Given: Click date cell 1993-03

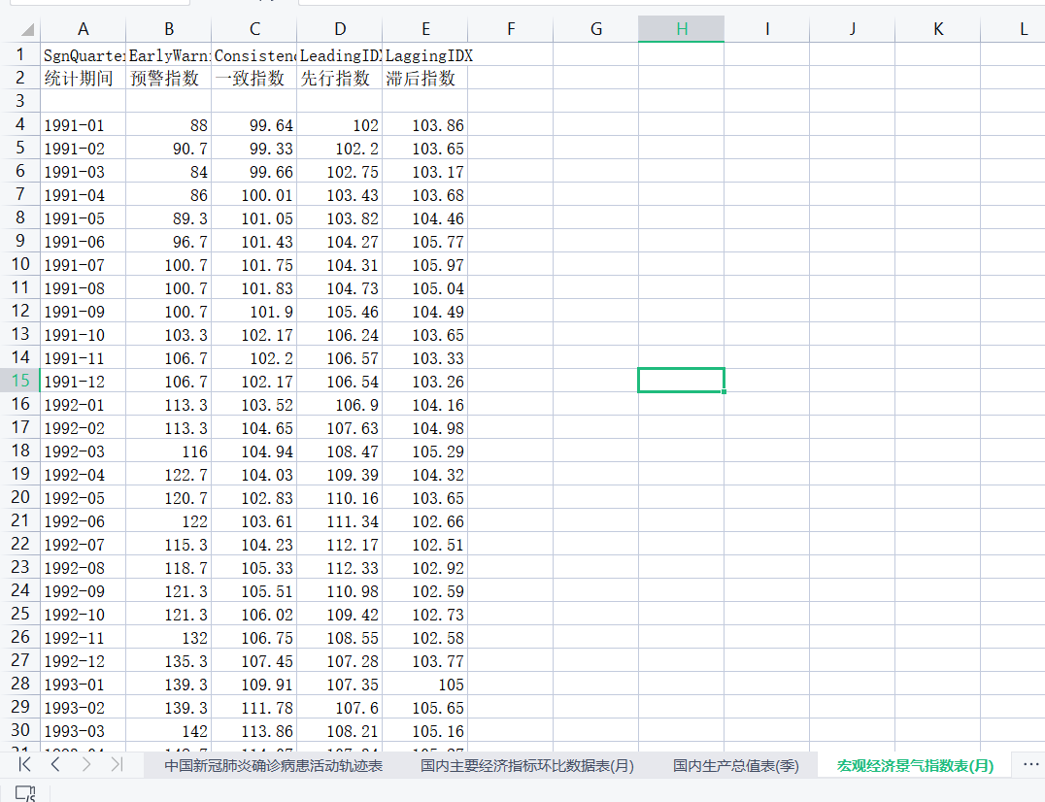Looking at the screenshot, I should (83, 731).
